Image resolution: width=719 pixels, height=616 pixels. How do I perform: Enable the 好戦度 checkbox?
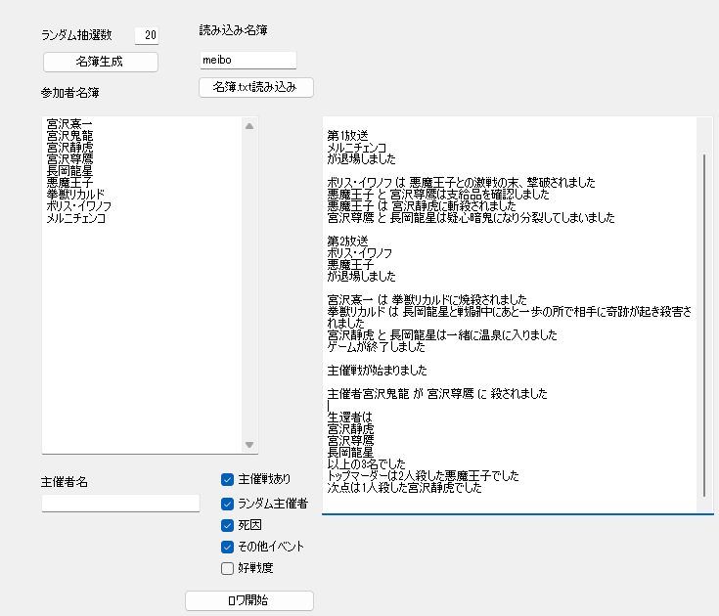click(227, 568)
